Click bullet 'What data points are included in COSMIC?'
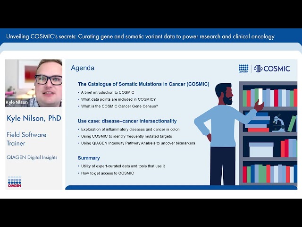The image size is (302, 227). click(x=118, y=99)
